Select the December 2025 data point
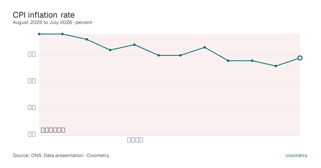Viewport: 321px width, 168px height. 134,45
